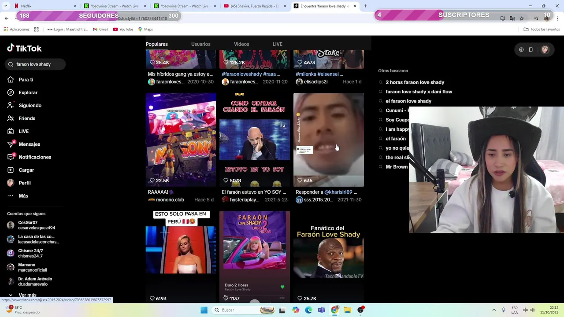The width and height of the screenshot is (564, 317).
Task: Open the tab search dropdown
Action: tap(6, 6)
